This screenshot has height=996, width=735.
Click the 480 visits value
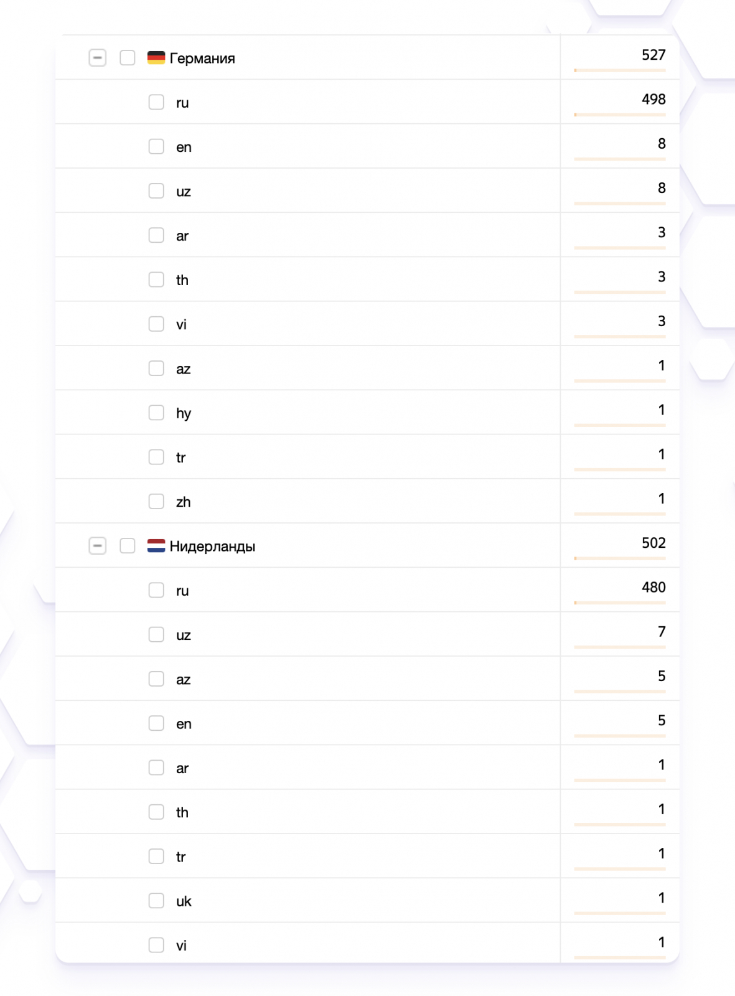[653, 587]
